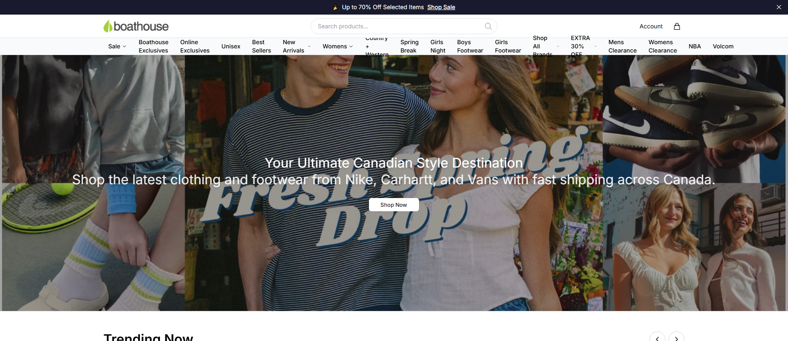Expand the New Arrivals dropdown
Viewport: 788px width, 341px height.
pos(297,46)
